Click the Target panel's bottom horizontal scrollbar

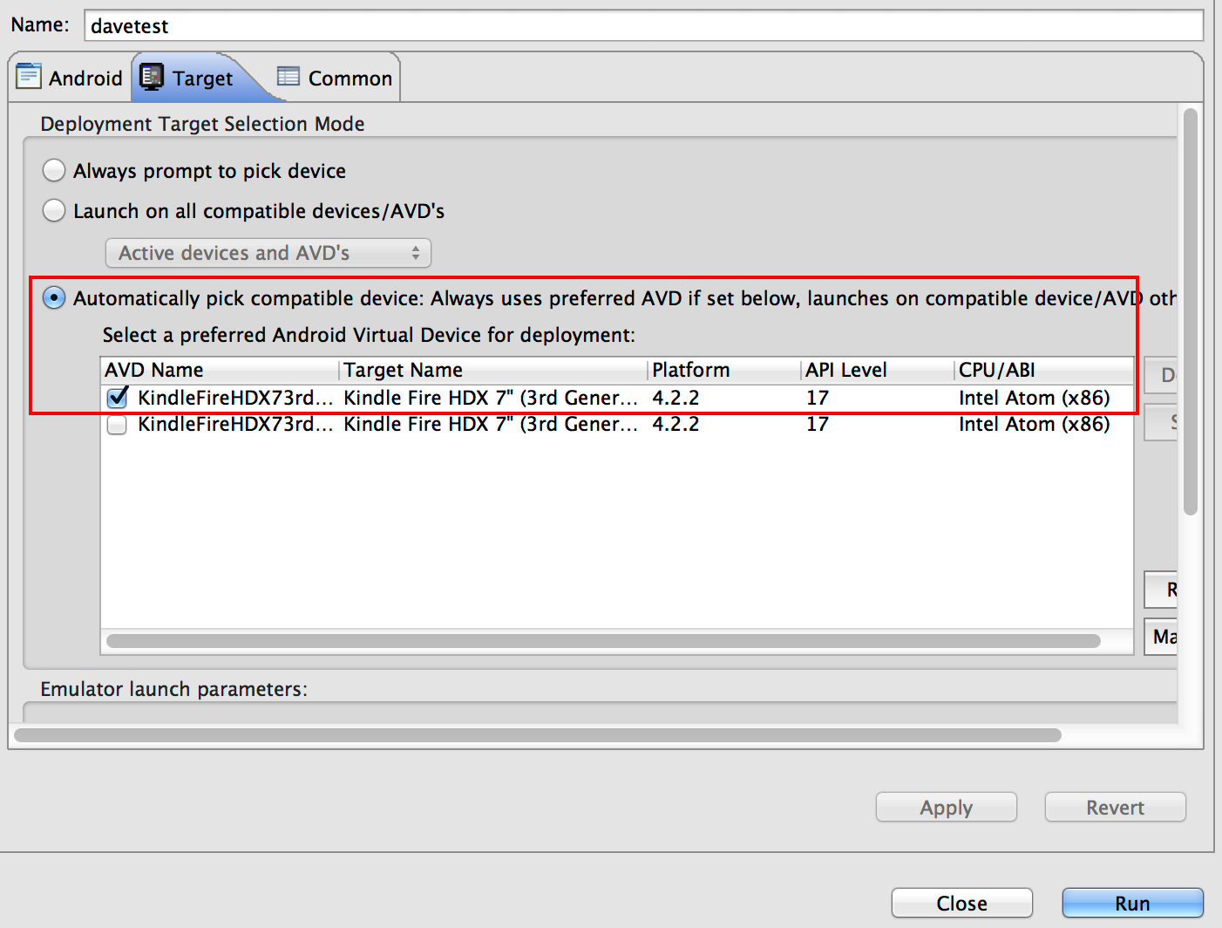[538, 734]
